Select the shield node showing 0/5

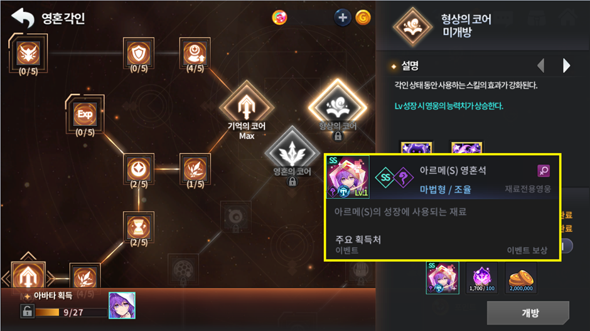pos(139,53)
